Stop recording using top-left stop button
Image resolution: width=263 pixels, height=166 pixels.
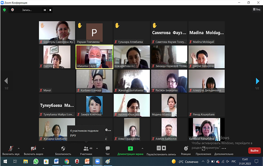tap(50, 10)
